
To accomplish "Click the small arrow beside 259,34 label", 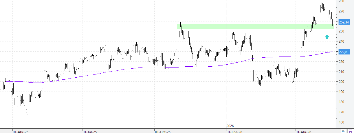I will coord(337,22).
